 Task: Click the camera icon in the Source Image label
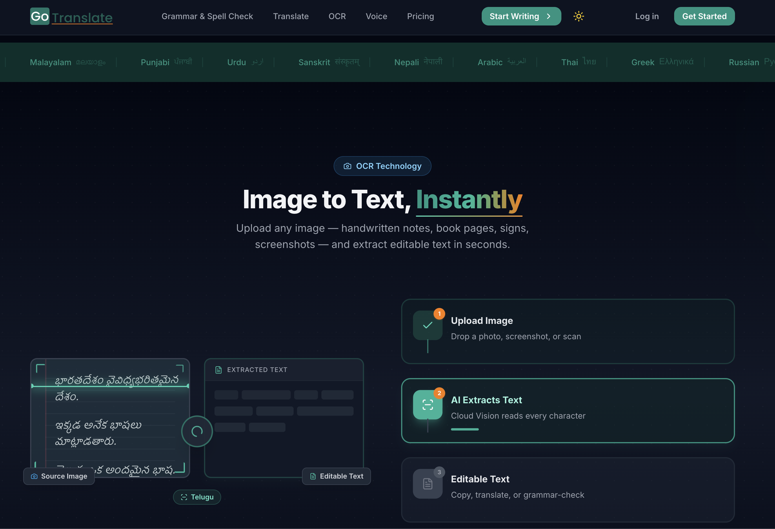(34, 476)
